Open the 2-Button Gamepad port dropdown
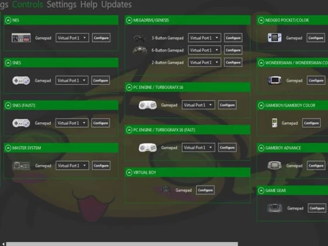This screenshot has width=328, height=246. point(204,62)
